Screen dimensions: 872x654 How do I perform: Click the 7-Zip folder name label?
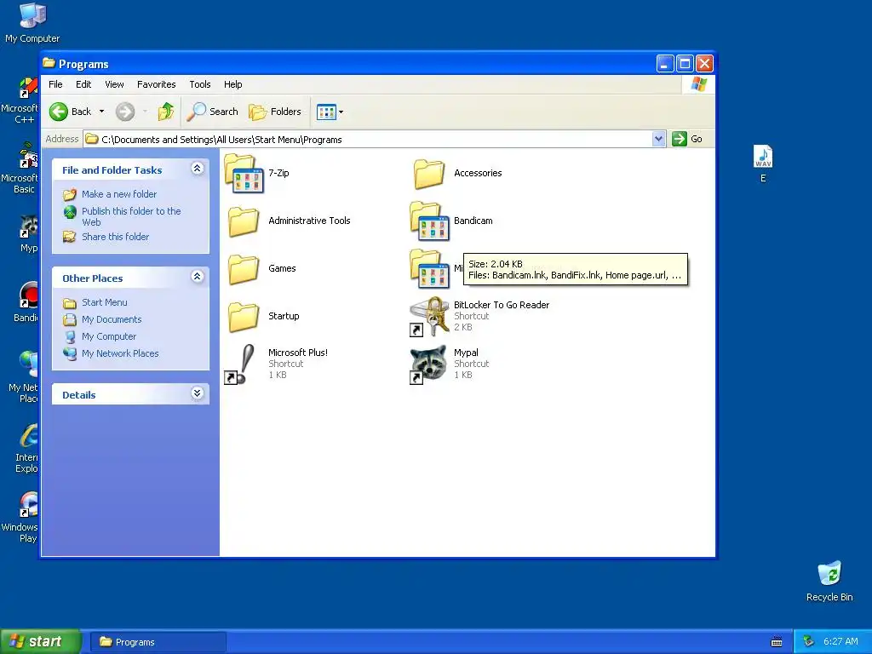278,173
